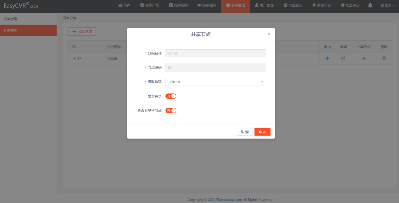Click the notification bell icon in top bar
Image resolution: width=399 pixels, height=203 pixels.
[x=370, y=5]
